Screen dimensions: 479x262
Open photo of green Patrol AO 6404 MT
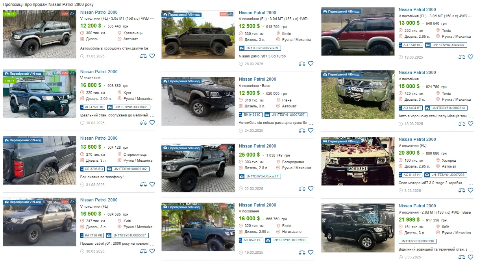pos(358,95)
